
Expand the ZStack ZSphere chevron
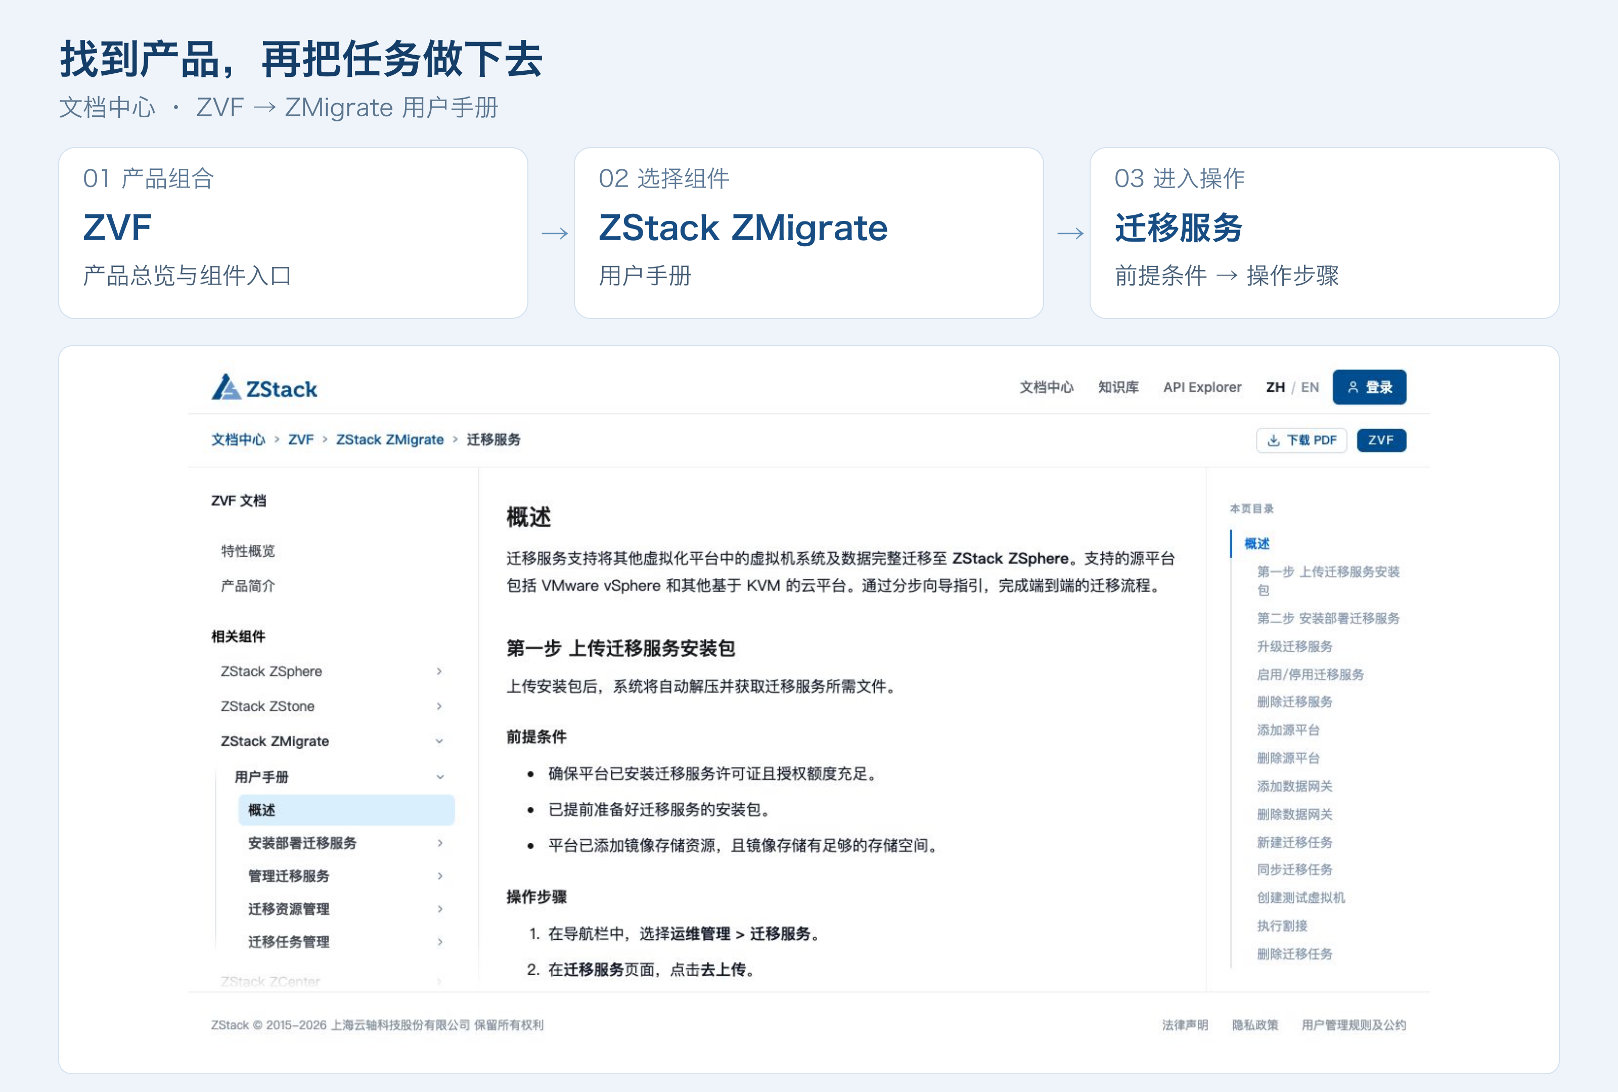[439, 671]
